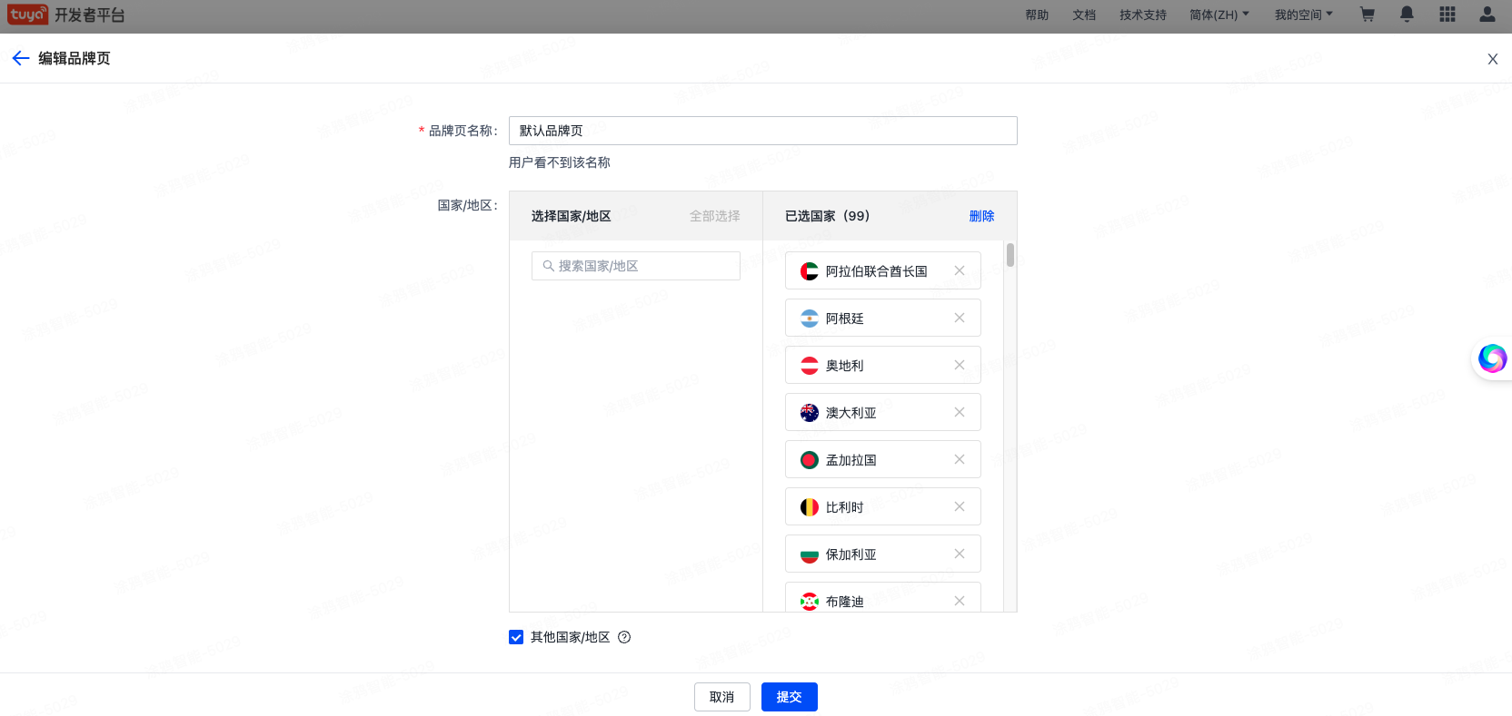1512x716 pixels.
Task: Click the 取消 button
Action: click(722, 697)
